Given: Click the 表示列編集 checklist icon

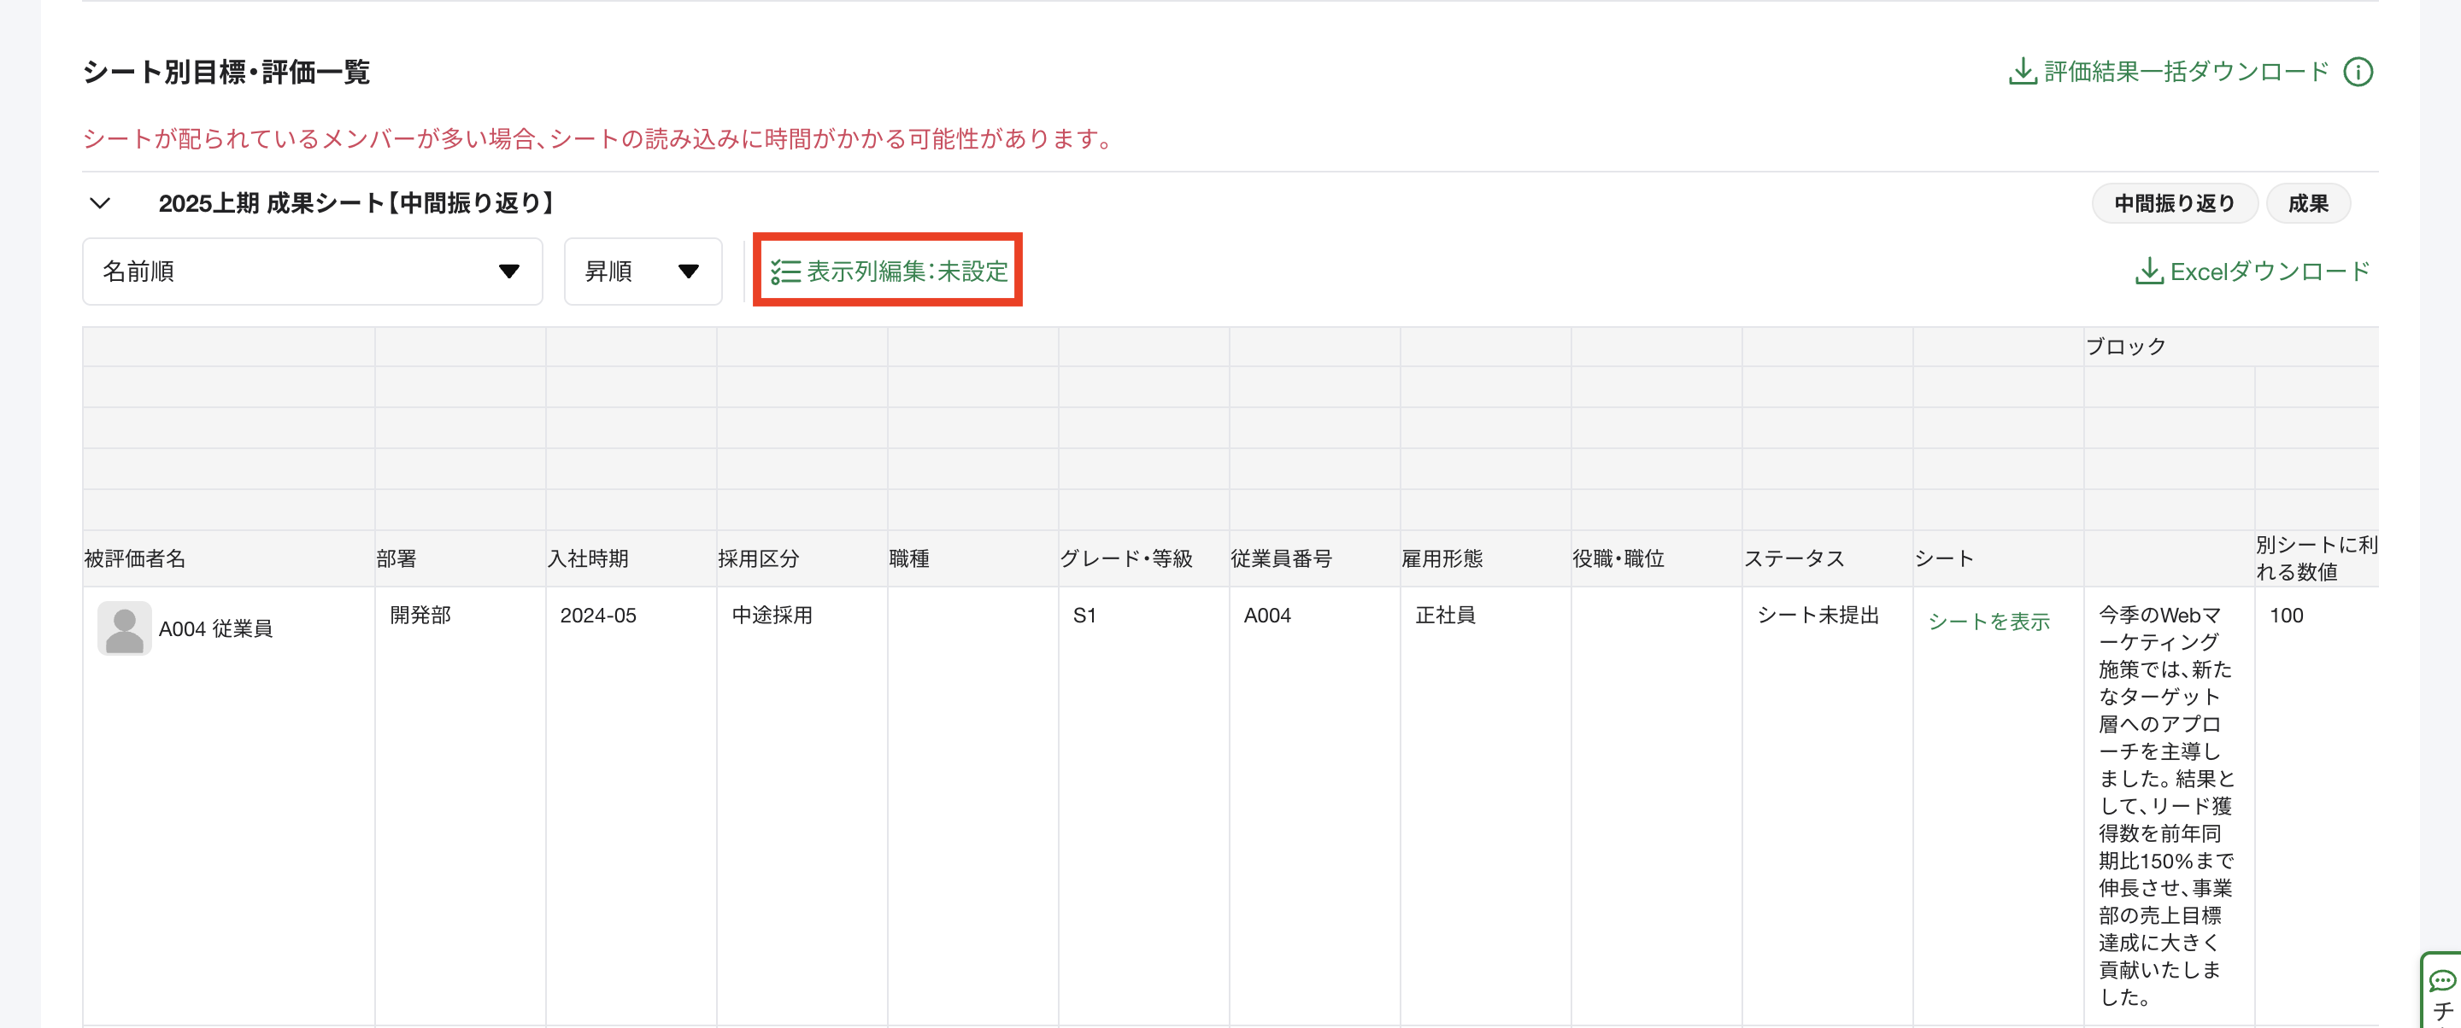Looking at the screenshot, I should coord(785,272).
